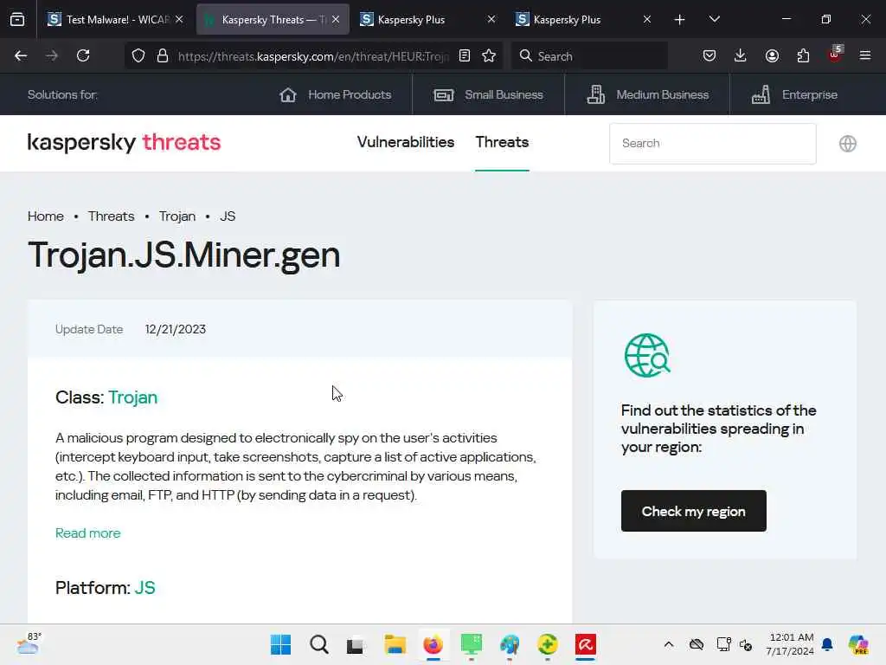Open language selector globe icon

point(848,144)
